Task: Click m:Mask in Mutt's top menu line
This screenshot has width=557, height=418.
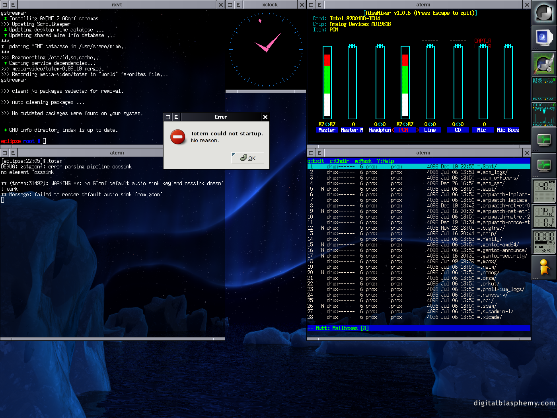Action: click(x=363, y=161)
